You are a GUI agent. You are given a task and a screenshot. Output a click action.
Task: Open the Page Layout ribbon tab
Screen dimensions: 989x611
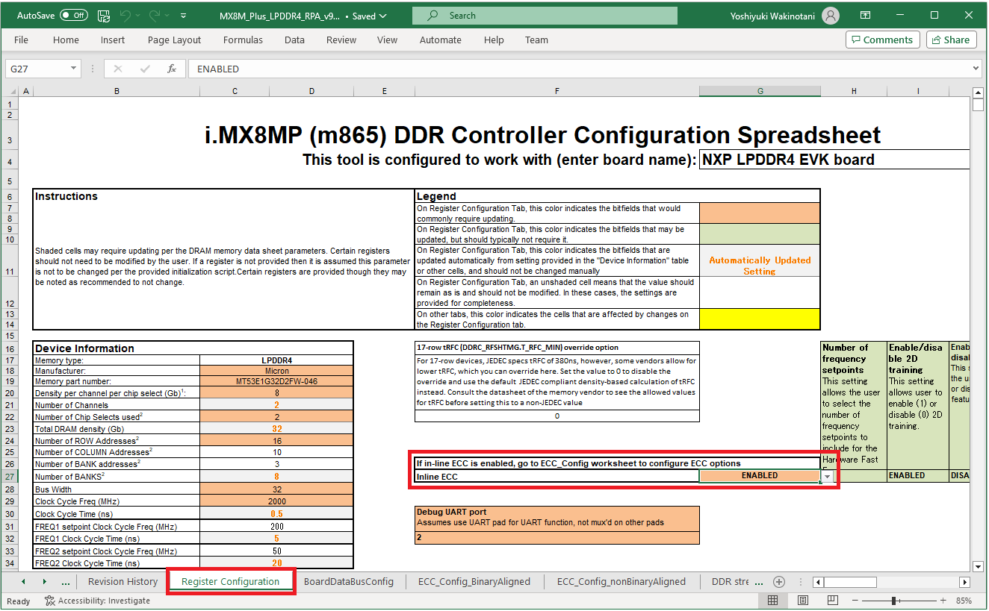(x=174, y=40)
